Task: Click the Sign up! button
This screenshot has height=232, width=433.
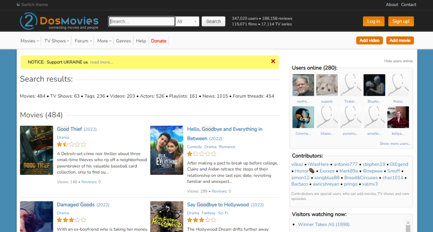Action: pos(401,21)
